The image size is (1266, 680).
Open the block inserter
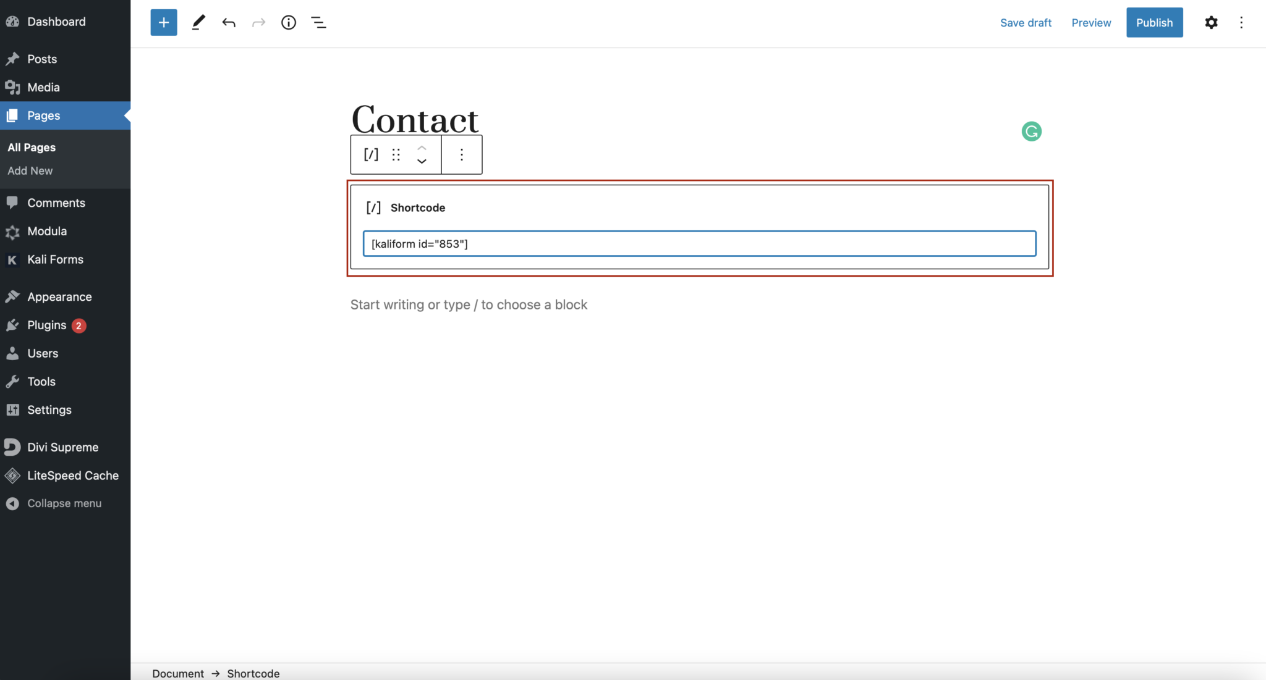pyautogui.click(x=163, y=22)
